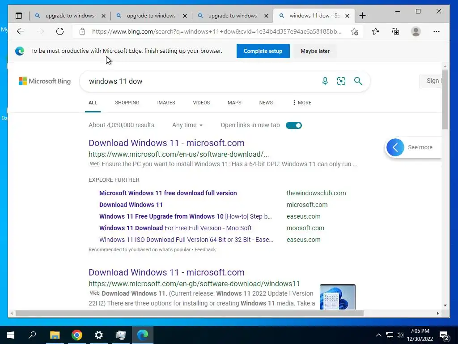Click the Microsoft Bing logo
Screen dimensions: 458x344
[45, 81]
